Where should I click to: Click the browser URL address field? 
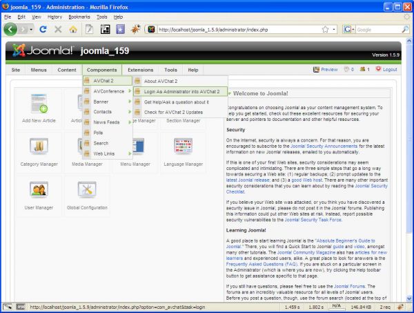[235, 30]
